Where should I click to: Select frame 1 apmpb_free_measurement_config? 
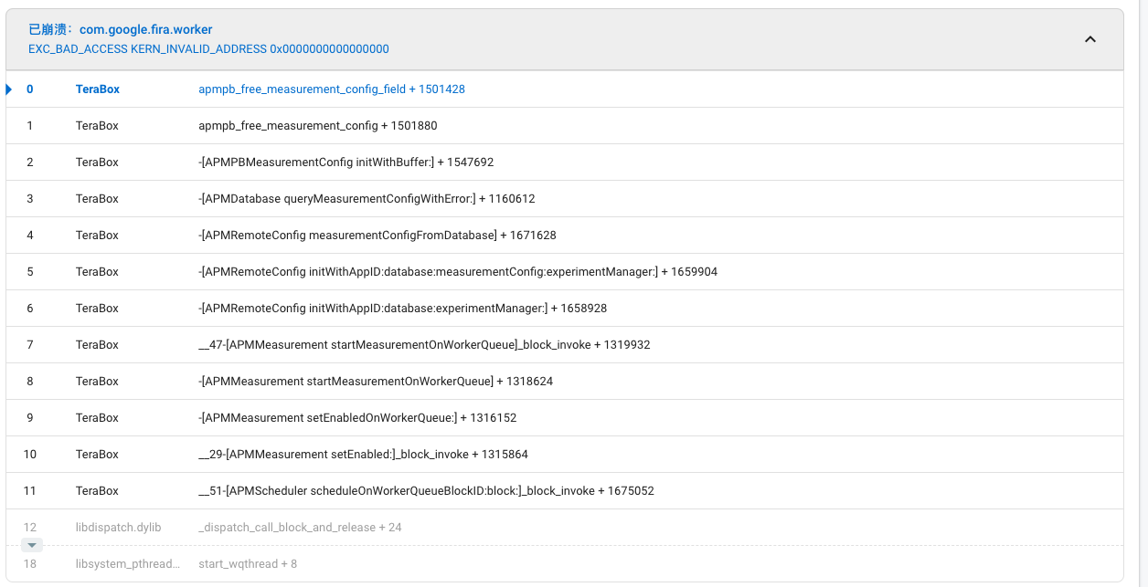318,125
